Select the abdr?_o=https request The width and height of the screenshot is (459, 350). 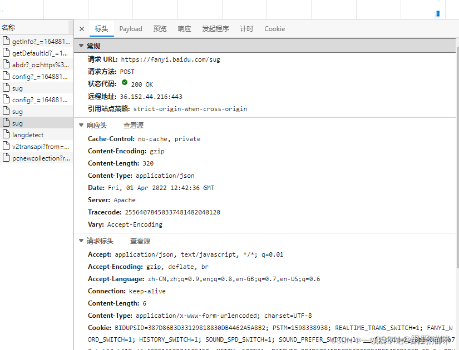36,64
